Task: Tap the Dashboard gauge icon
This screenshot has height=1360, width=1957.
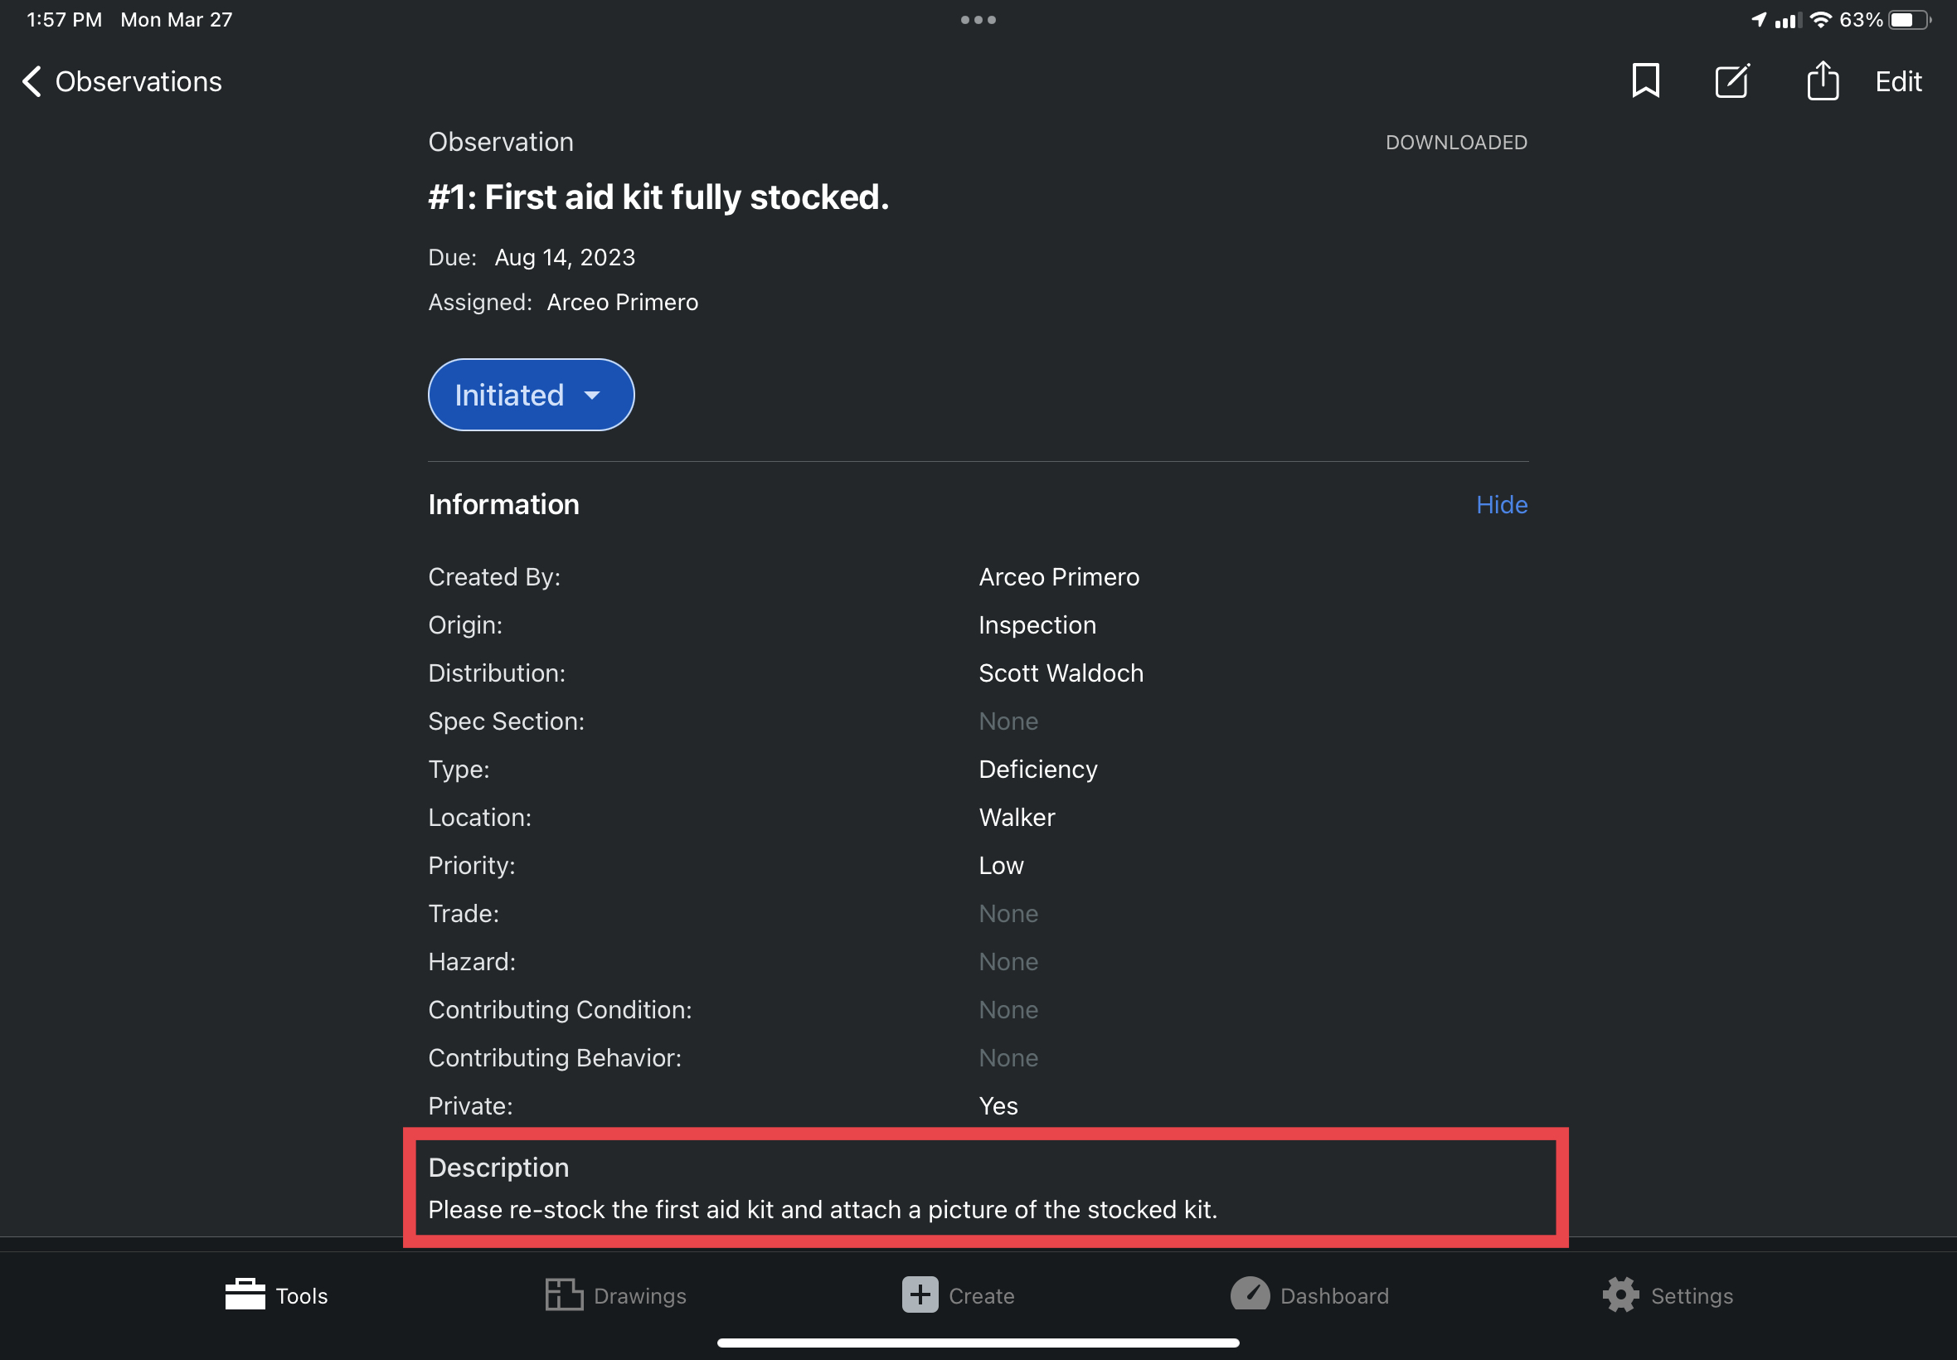Action: pos(1250,1294)
